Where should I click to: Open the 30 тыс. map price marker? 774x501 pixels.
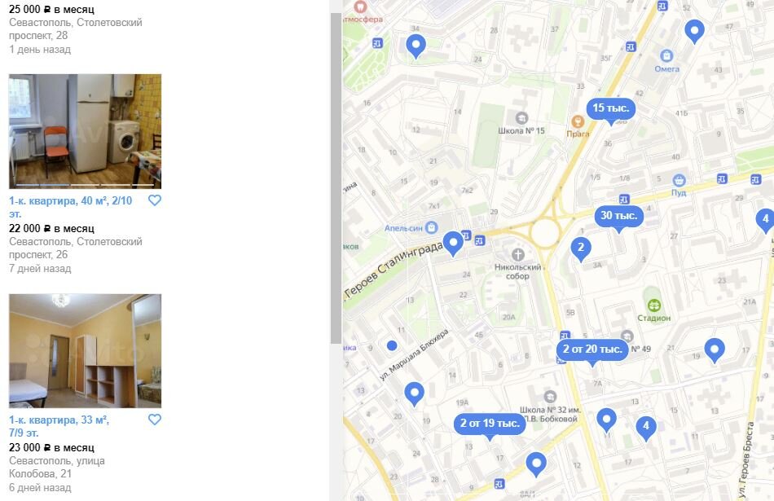(x=618, y=216)
